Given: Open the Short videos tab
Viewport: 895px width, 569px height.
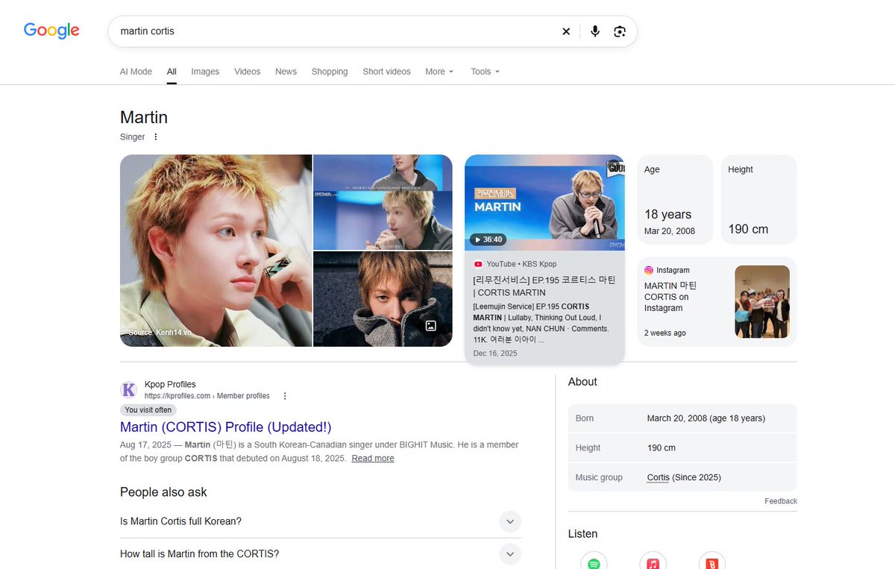Looking at the screenshot, I should tap(386, 72).
